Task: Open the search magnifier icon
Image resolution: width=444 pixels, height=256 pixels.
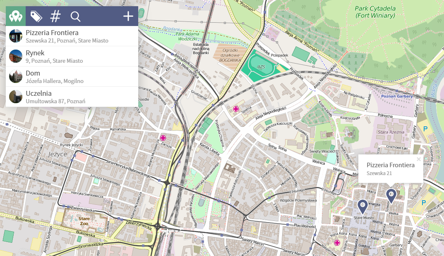Action: pos(76,17)
